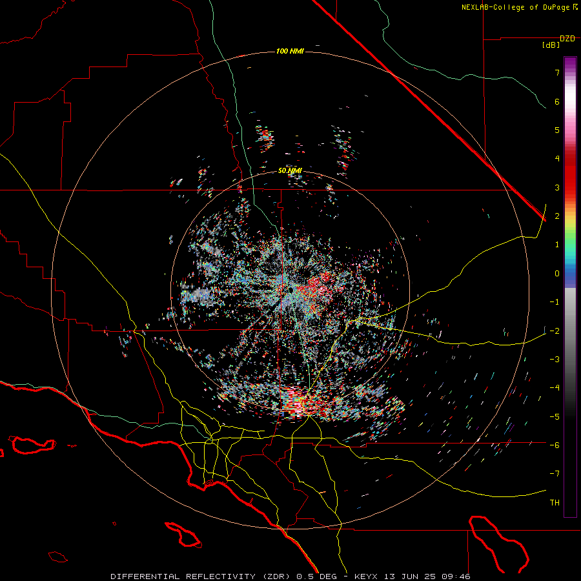581x581 pixels.
Task: Click the -5 tick label on the scale
Action: [555, 416]
